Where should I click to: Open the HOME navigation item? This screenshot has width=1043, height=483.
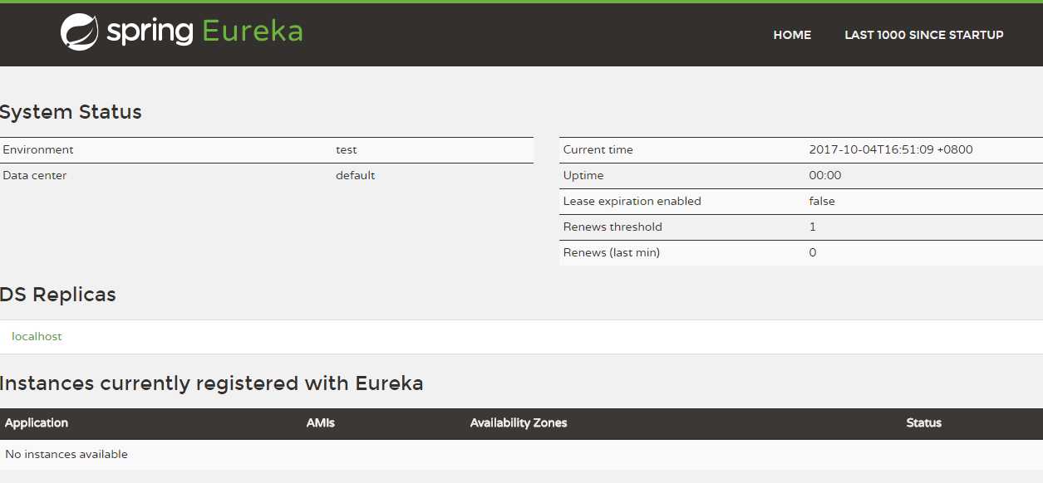[x=792, y=35]
